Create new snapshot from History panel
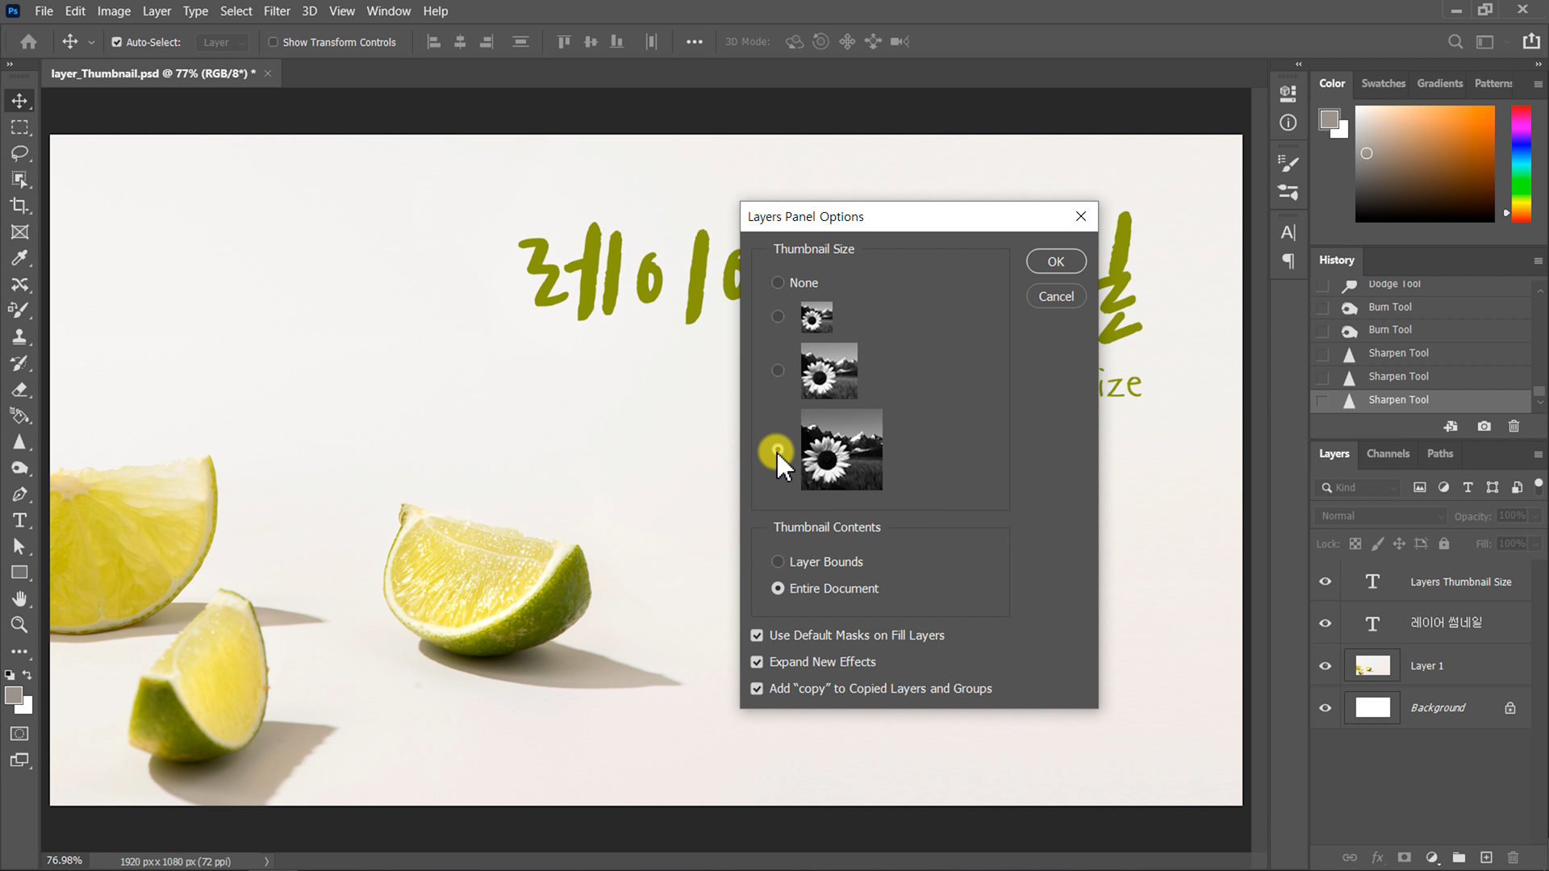The width and height of the screenshot is (1549, 871). click(x=1484, y=426)
